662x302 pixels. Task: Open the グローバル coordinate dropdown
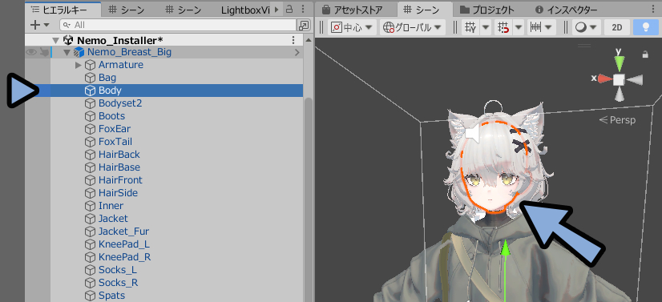click(x=413, y=28)
